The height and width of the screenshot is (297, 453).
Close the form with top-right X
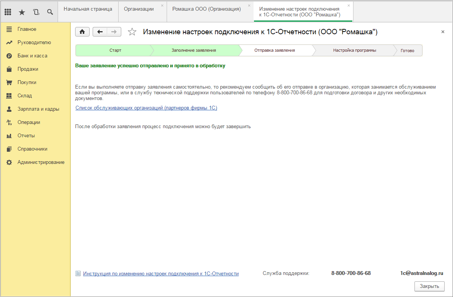(443, 32)
